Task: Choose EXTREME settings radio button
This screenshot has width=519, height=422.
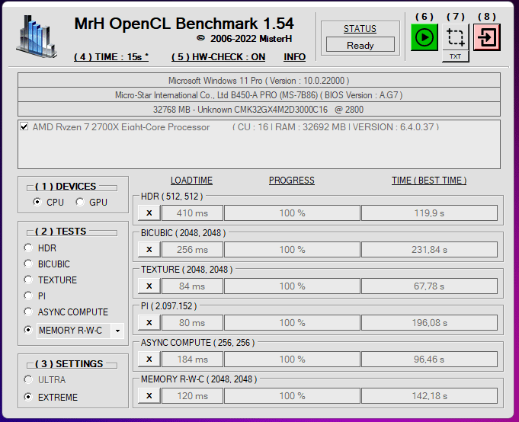Action: 28,397
